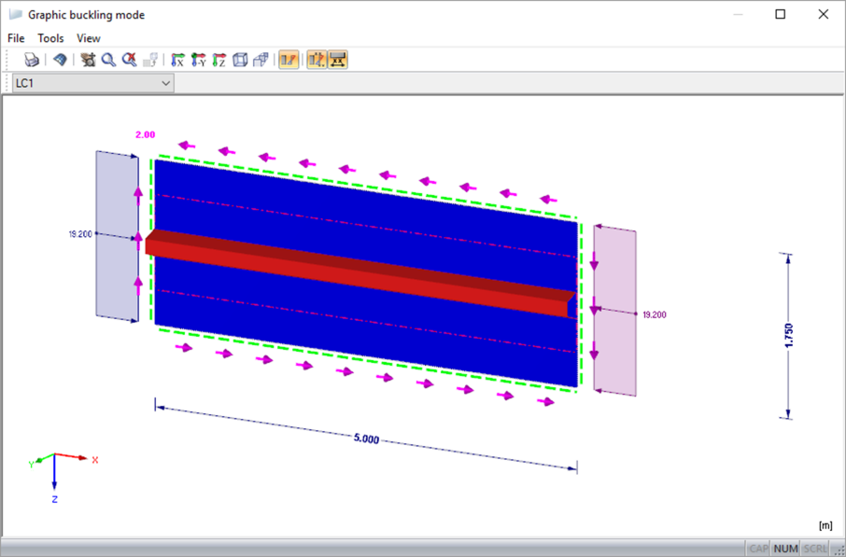
Task: Switch to isometric view
Action: 240,60
